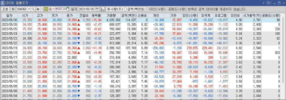The image size is (286, 100).
Task: Open the gear settings icon
Action: 13,9
